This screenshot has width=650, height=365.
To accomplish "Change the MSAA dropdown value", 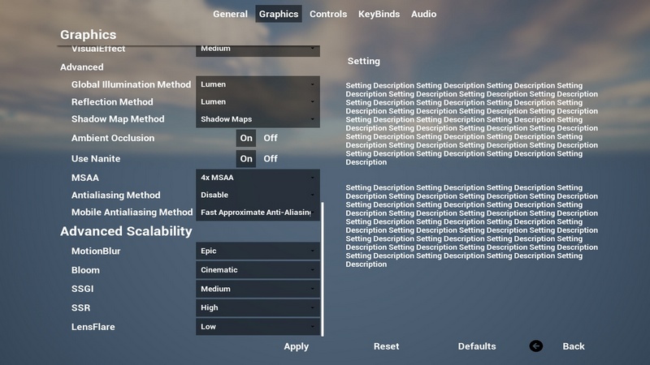I will (258, 177).
